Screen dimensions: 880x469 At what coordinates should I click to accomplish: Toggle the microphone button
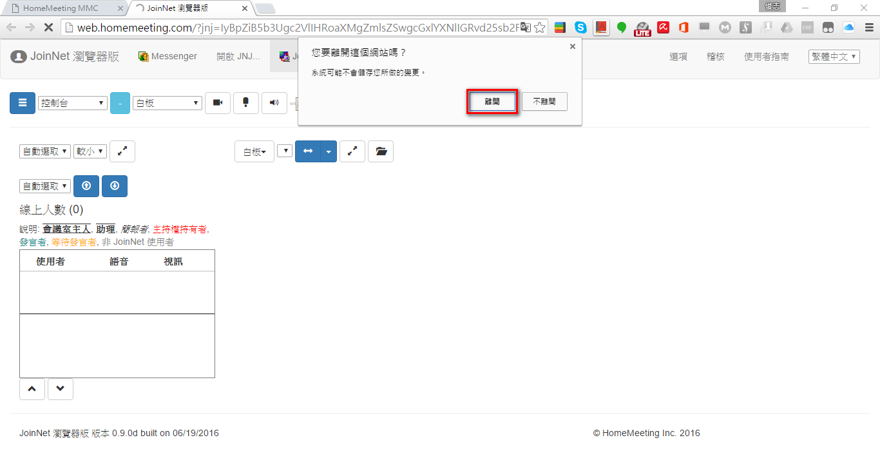(x=246, y=103)
